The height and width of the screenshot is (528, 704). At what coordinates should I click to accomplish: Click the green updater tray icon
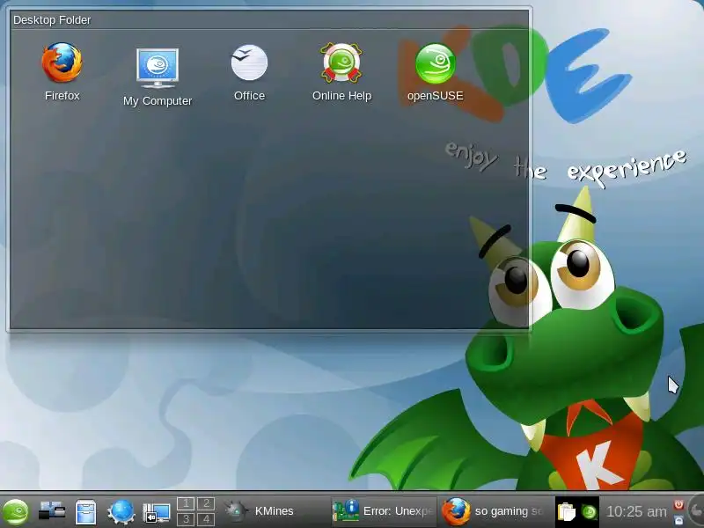pyautogui.click(x=589, y=512)
